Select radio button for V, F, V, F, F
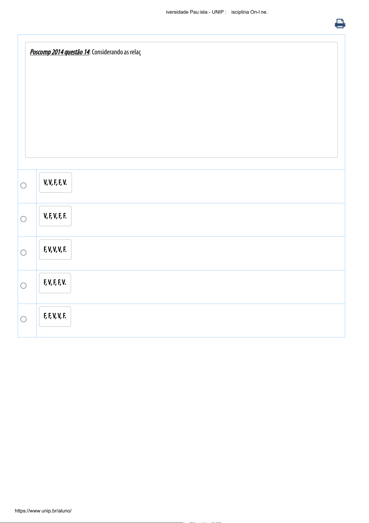Viewport: 369px width, 523px height. coord(24,219)
